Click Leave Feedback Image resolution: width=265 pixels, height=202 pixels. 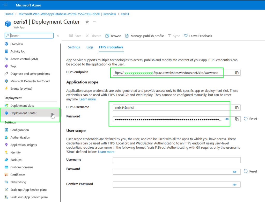coord(198,36)
